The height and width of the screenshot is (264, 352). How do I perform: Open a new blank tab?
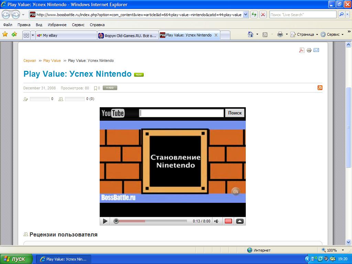click(225, 35)
